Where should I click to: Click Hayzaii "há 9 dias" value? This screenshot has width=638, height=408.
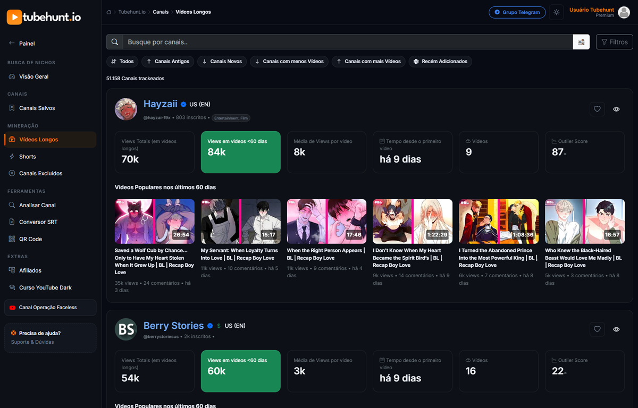point(400,159)
